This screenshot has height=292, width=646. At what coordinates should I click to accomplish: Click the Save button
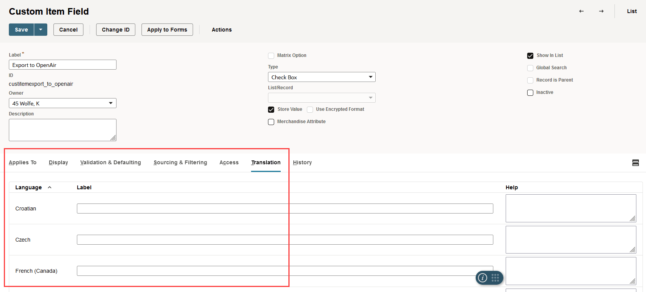point(22,30)
